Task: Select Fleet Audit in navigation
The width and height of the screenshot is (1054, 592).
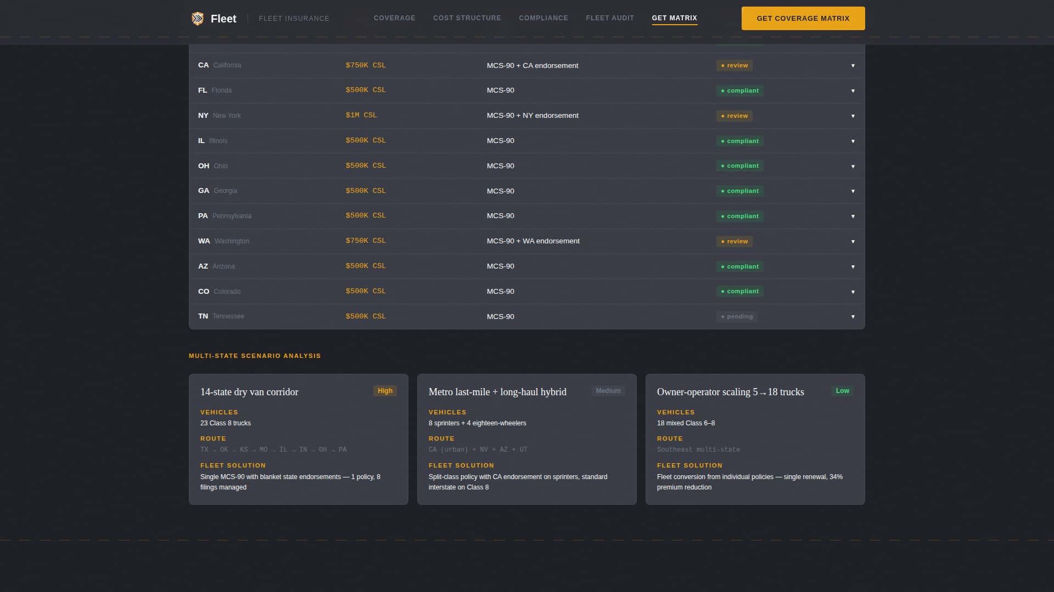Action: tap(609, 18)
